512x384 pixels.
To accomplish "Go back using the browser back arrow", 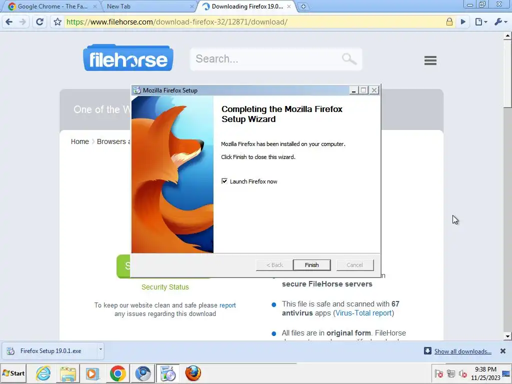I will point(9,22).
